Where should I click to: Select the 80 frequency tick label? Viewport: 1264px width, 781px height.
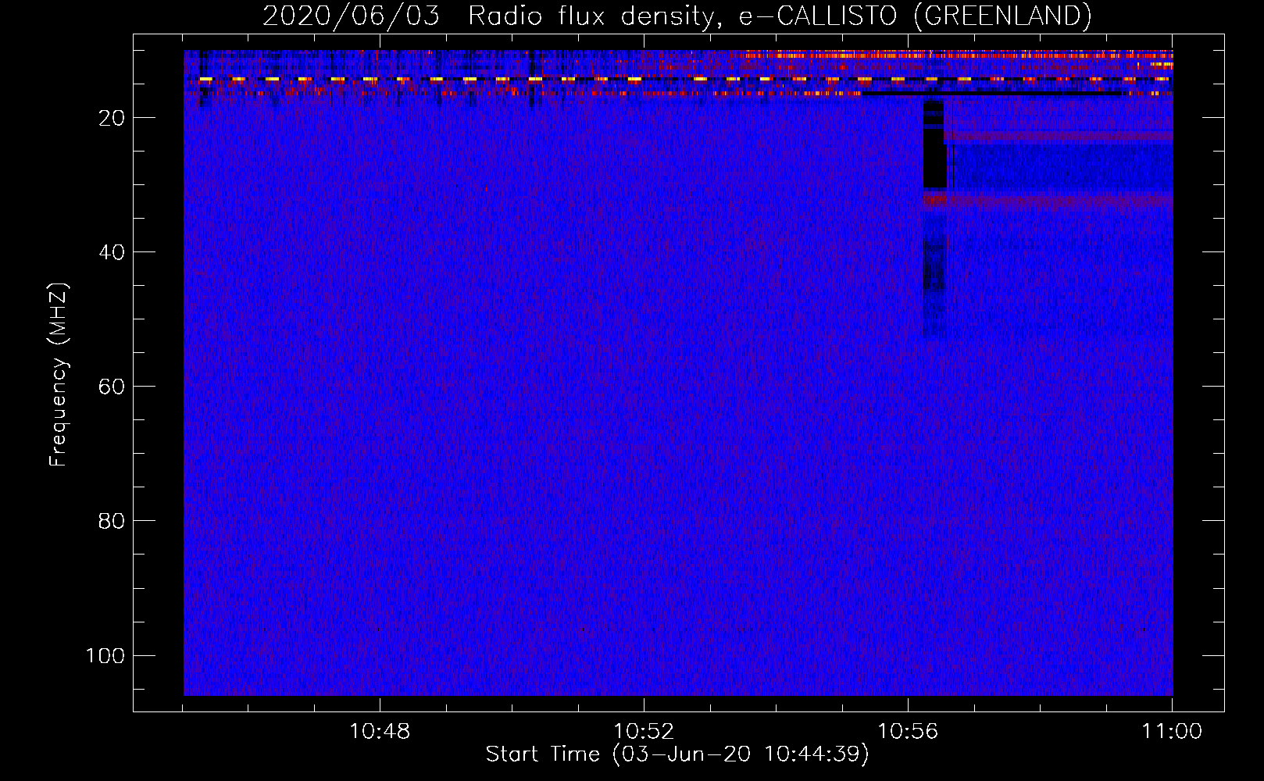[112, 521]
